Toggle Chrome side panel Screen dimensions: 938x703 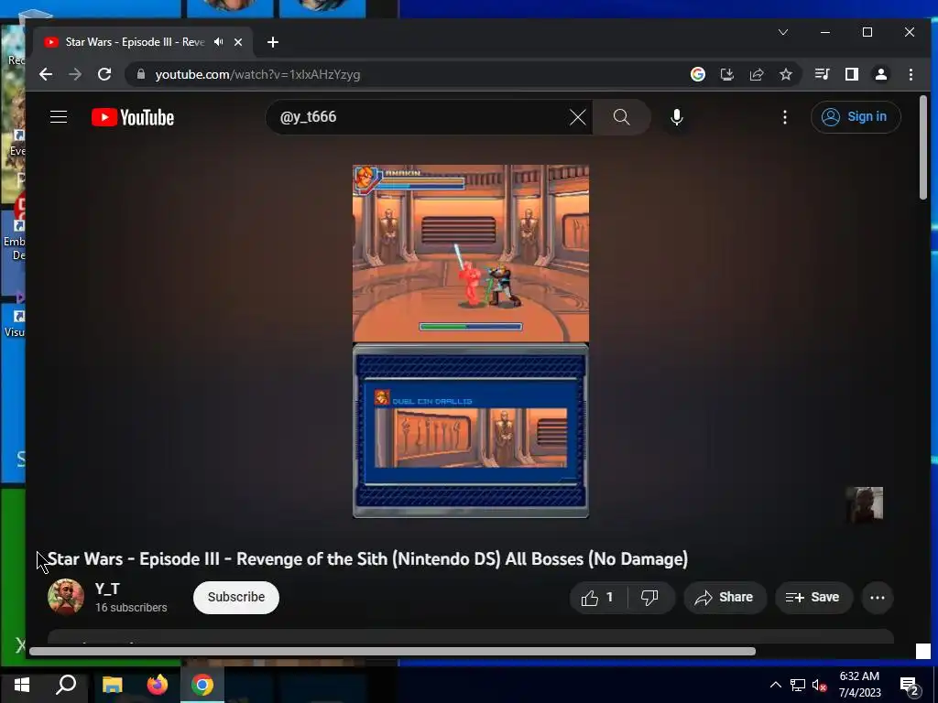coord(851,74)
